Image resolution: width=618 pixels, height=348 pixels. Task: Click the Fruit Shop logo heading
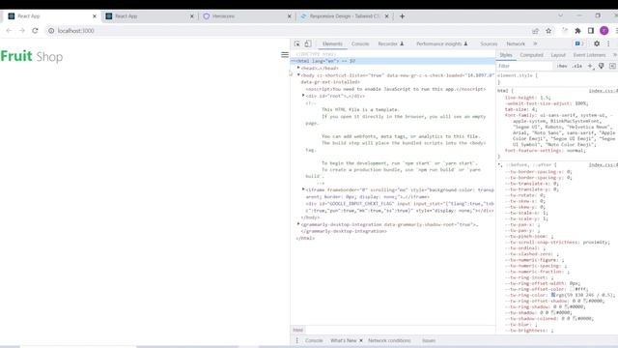[32, 56]
